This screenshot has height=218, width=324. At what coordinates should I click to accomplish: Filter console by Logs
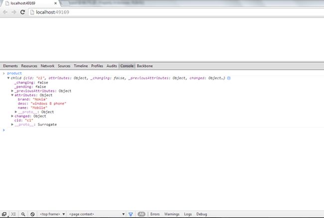click(x=188, y=215)
